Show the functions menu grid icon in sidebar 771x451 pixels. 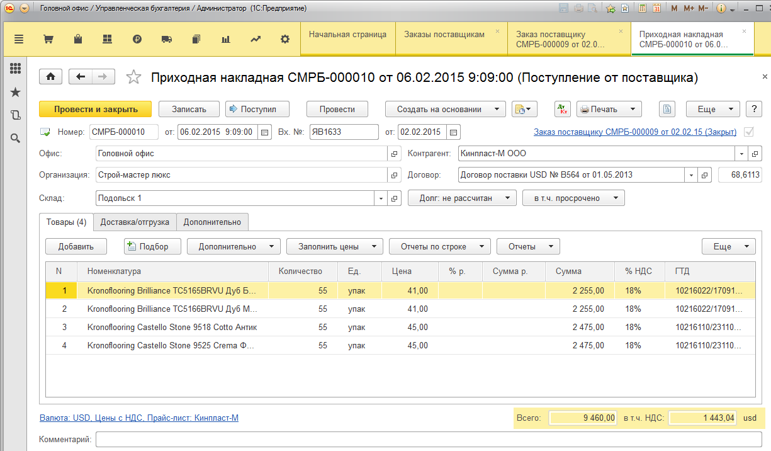click(x=16, y=69)
